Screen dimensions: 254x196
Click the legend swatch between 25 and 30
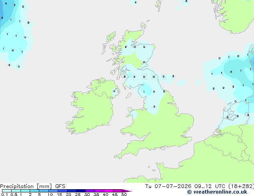81,191
